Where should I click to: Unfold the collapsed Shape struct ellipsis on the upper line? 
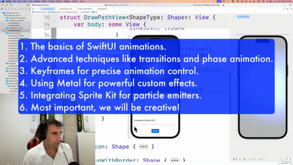(x=143, y=147)
